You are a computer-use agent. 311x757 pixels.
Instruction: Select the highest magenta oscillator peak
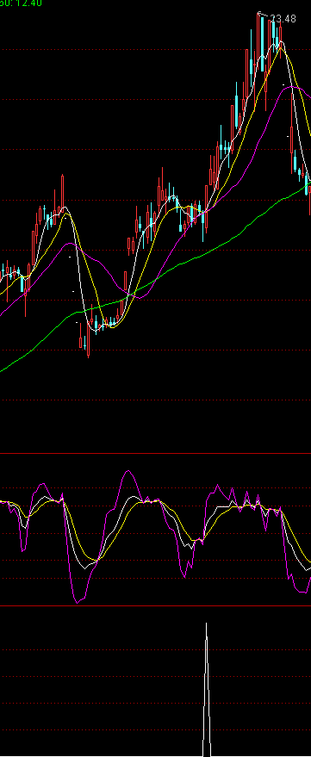(x=128, y=472)
